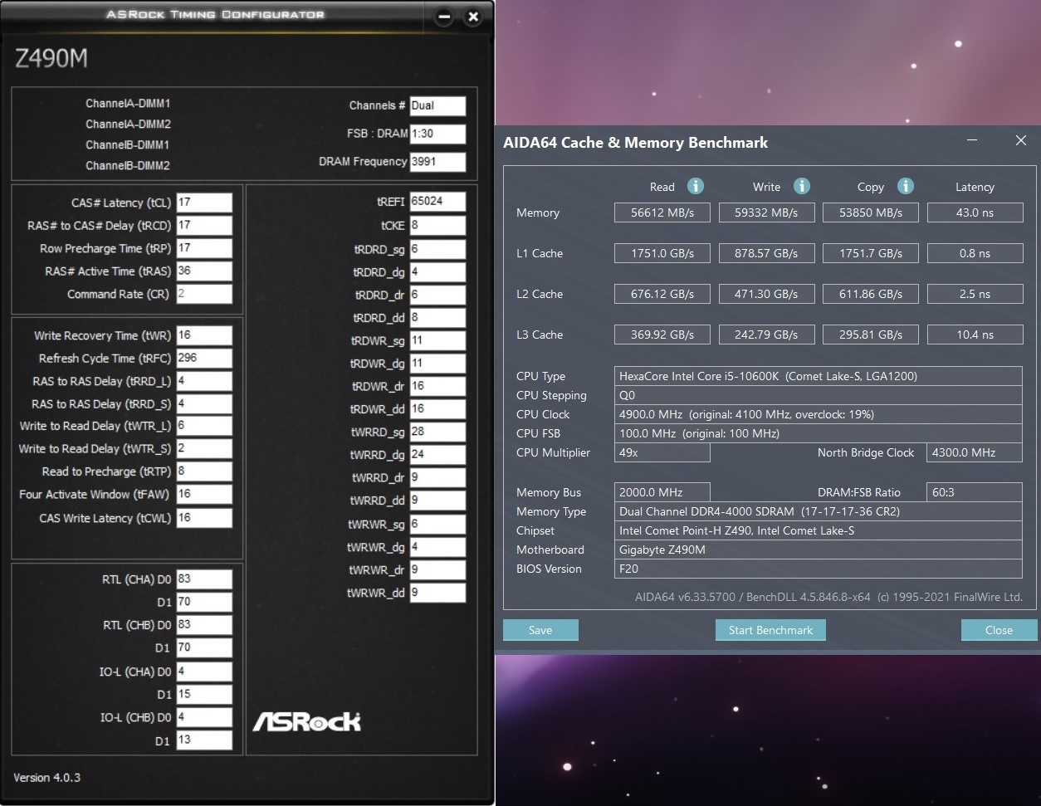1041x806 pixels.
Task: Click the tRRD_S value field
Action: tap(204, 403)
